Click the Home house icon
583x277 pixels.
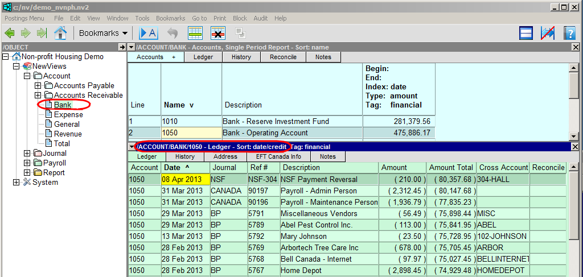tap(60, 33)
